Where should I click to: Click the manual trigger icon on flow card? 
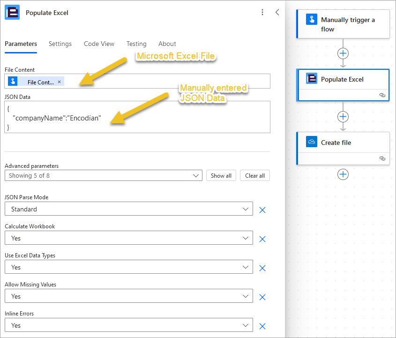click(311, 19)
